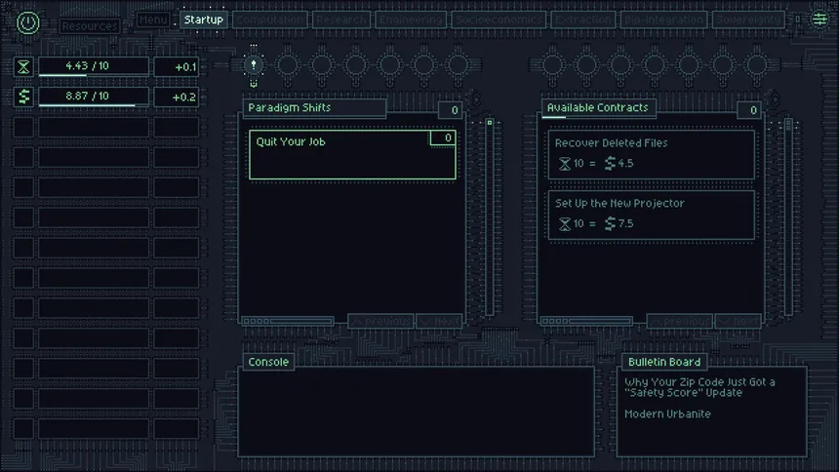The width and height of the screenshot is (839, 472).
Task: Open the Socioeconomics tab
Action: click(x=499, y=20)
